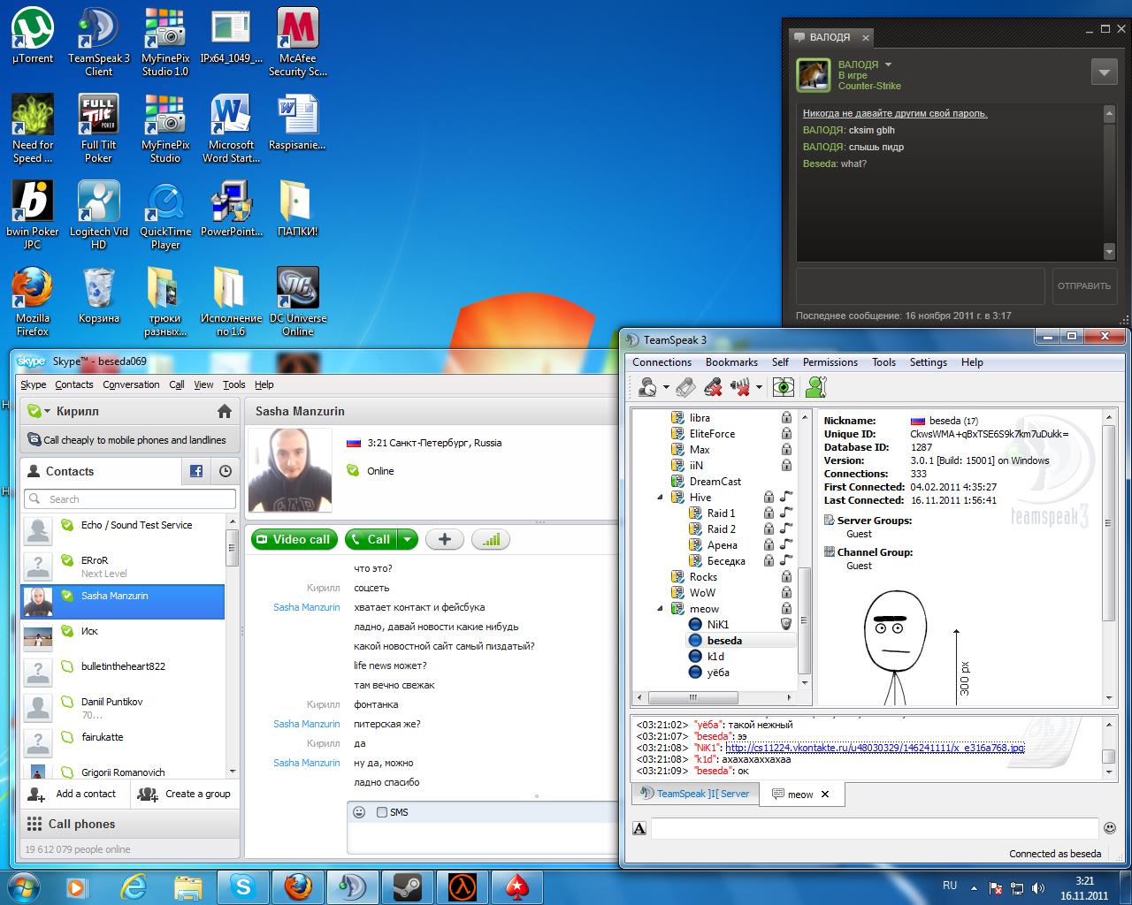The image size is (1132, 905).
Task: Collapse the meow channel tree
Action: (661, 609)
